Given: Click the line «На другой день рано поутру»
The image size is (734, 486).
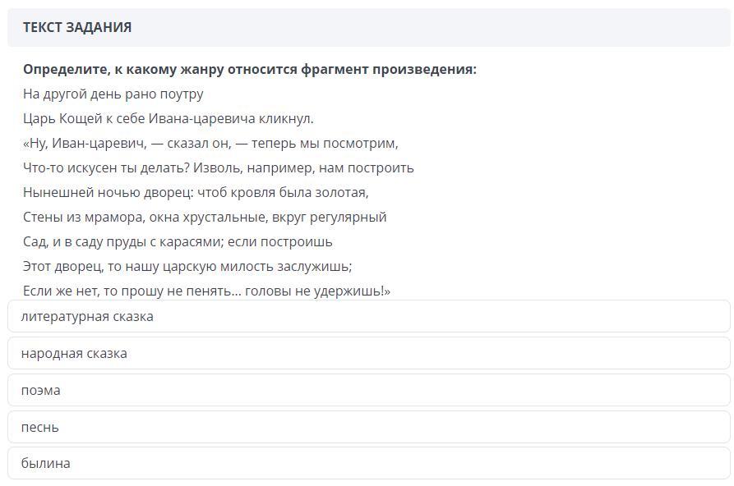Looking at the screenshot, I should pyautogui.click(x=113, y=94).
